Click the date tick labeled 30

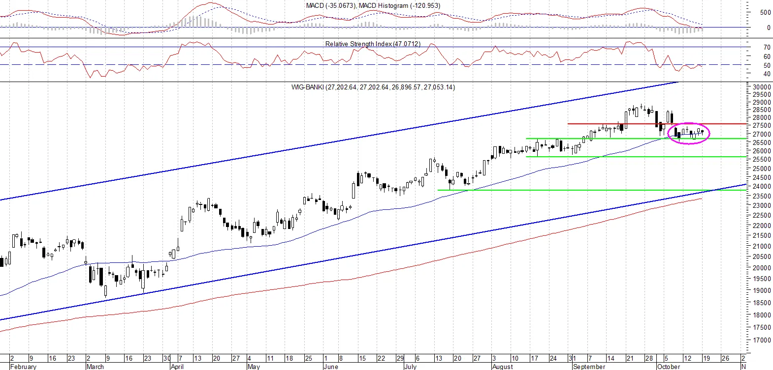(167, 358)
